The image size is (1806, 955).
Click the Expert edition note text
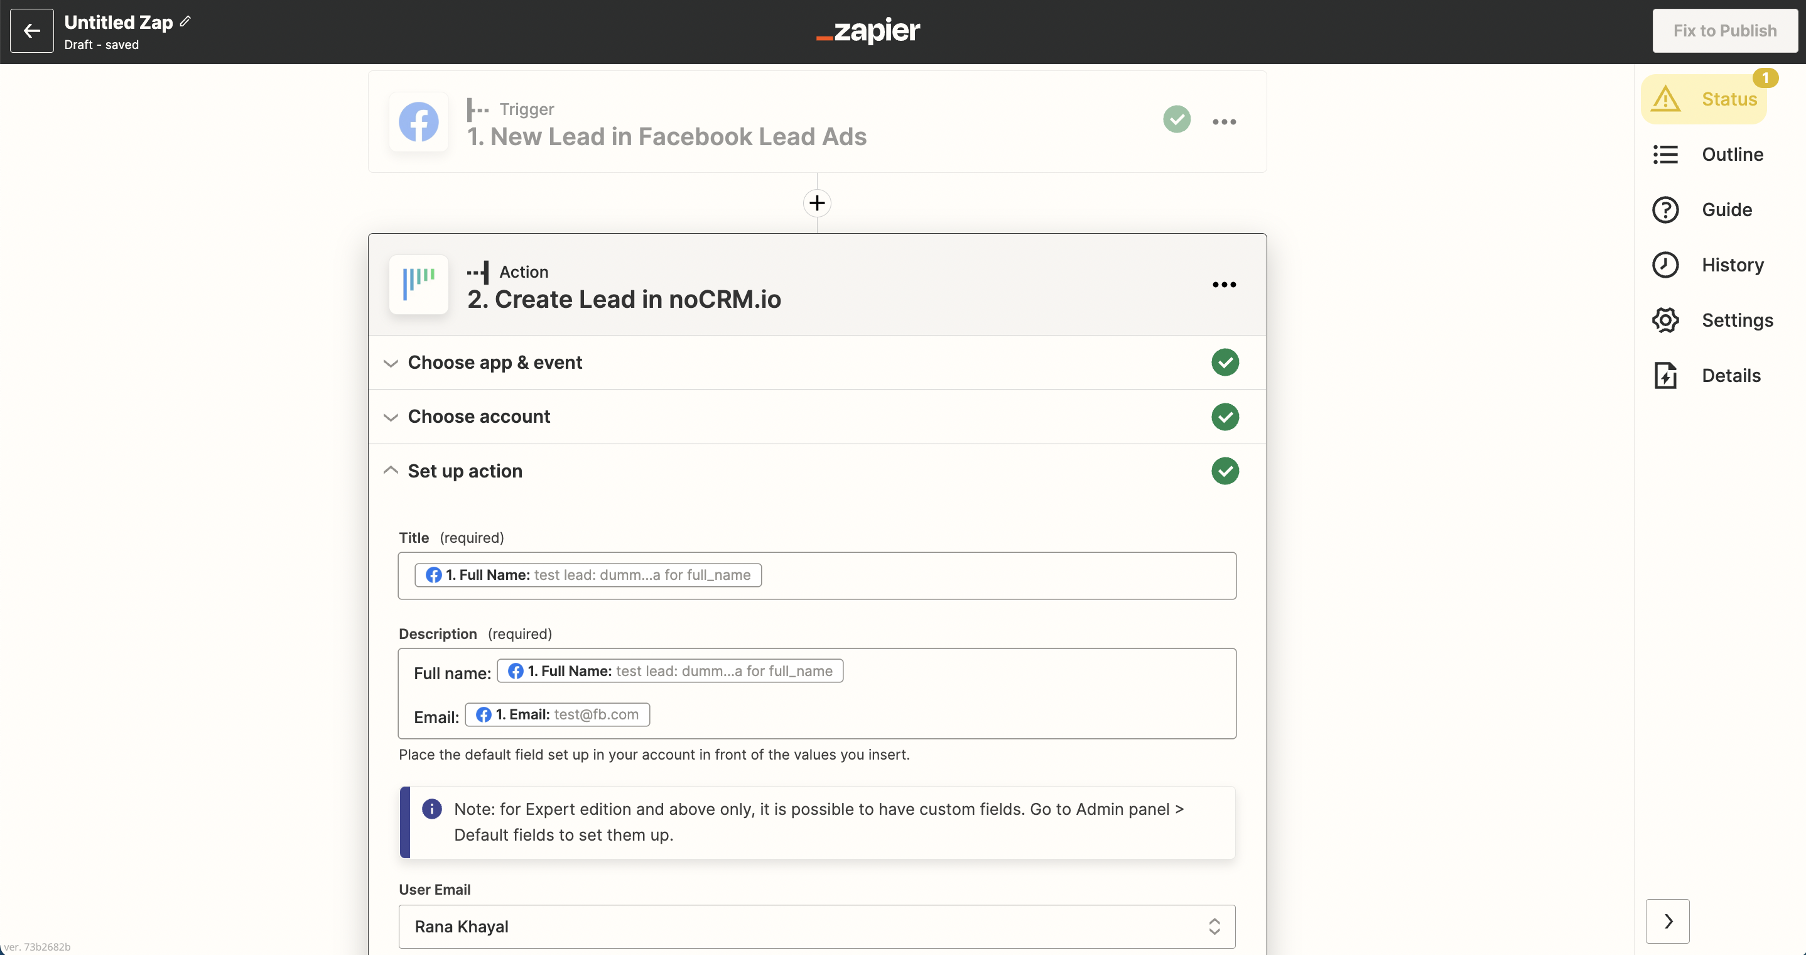point(818,822)
